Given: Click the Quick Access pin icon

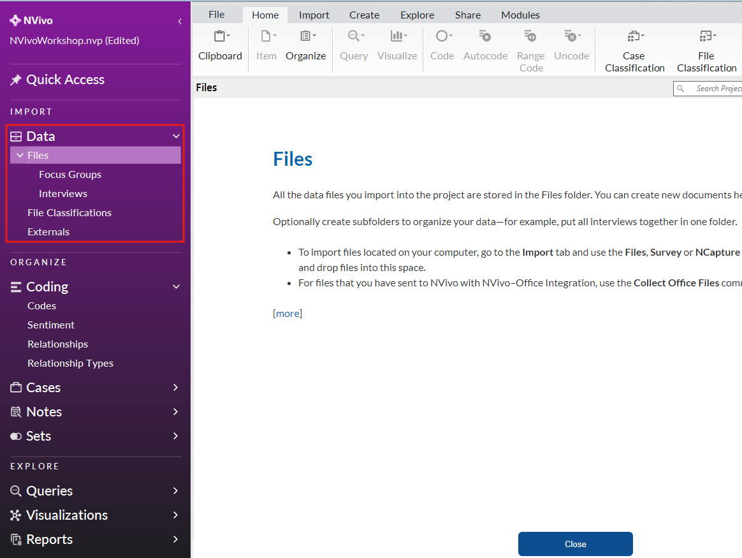Looking at the screenshot, I should [15, 80].
